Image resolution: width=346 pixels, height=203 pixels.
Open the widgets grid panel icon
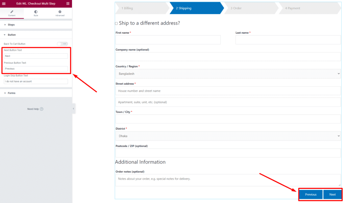pos(68,3)
